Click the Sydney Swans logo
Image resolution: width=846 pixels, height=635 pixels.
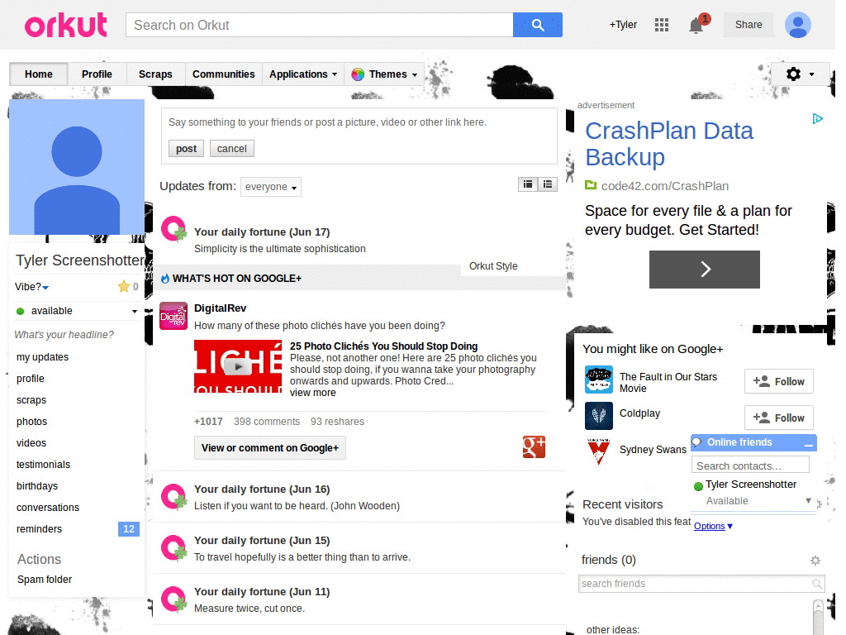click(598, 451)
